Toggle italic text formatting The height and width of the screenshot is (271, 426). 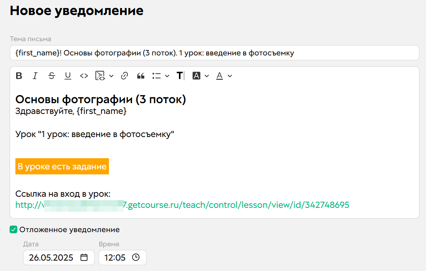pyautogui.click(x=35, y=76)
